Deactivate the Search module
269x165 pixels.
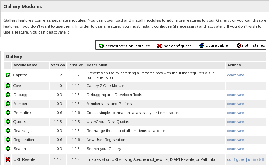click(236, 149)
